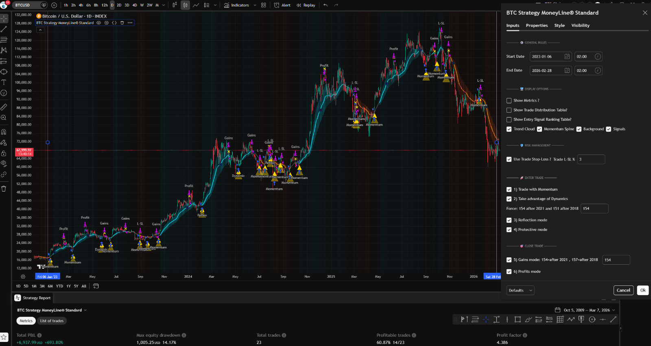This screenshot has width=651, height=346.
Task: Open the emoji and icons tool
Action: coord(4,93)
